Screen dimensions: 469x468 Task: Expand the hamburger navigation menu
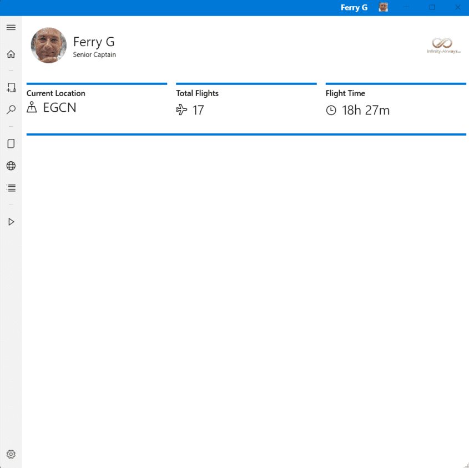[x=11, y=27]
